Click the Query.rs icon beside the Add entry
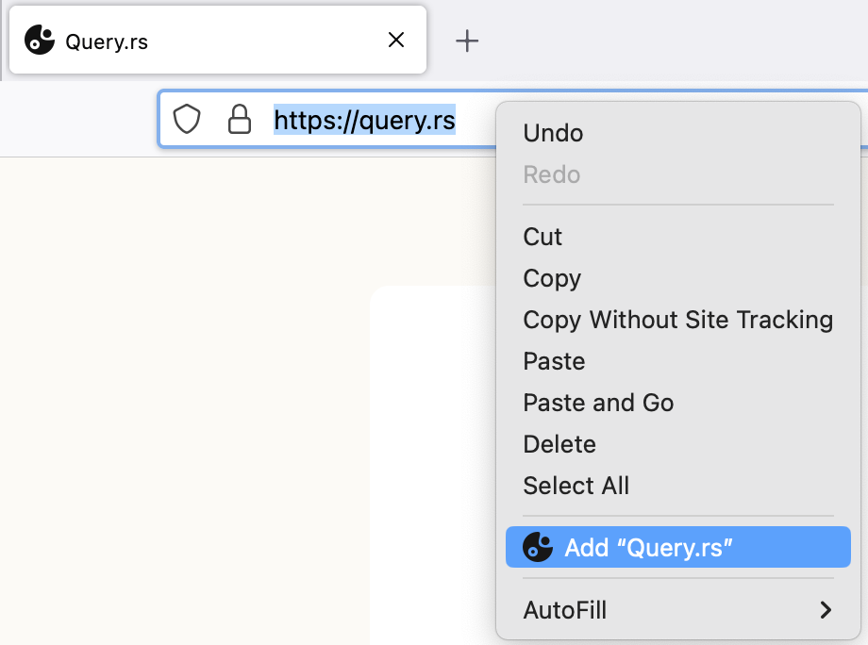 click(x=537, y=547)
